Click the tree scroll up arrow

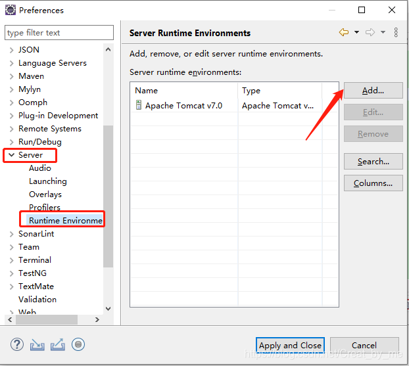point(108,49)
